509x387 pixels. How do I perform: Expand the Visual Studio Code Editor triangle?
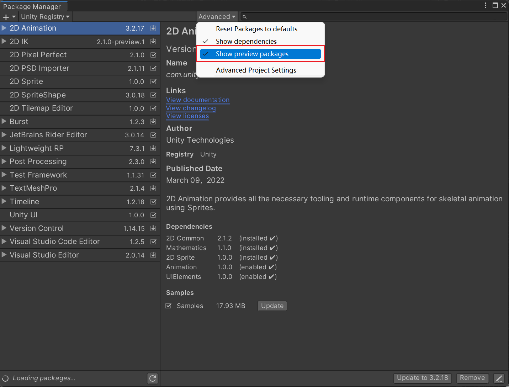click(x=4, y=242)
